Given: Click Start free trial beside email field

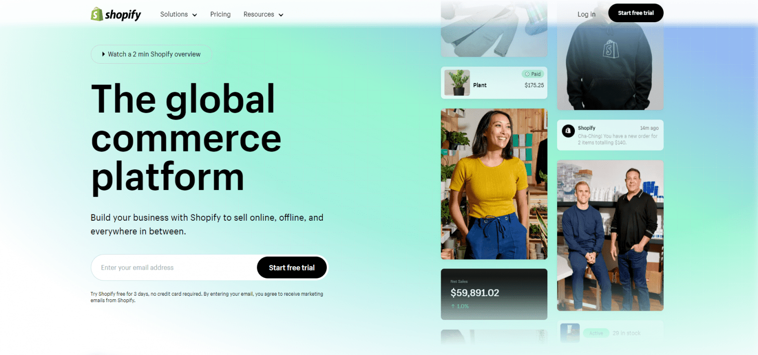Looking at the screenshot, I should (292, 268).
